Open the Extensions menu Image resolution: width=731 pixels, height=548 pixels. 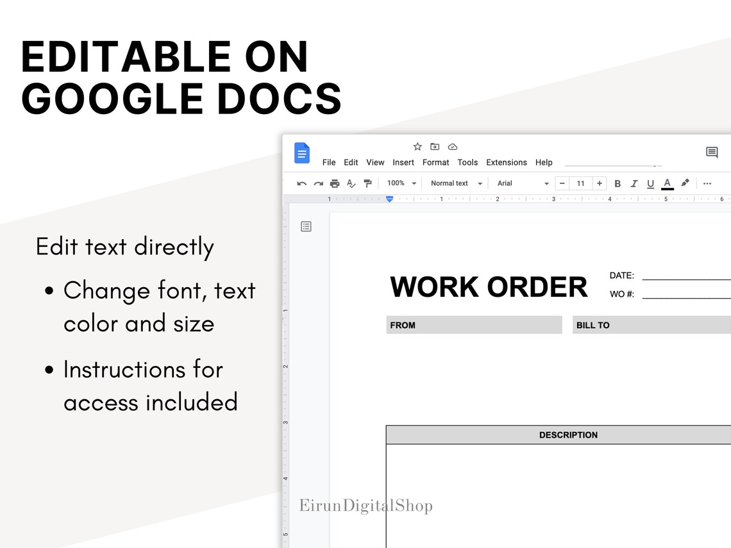(507, 162)
